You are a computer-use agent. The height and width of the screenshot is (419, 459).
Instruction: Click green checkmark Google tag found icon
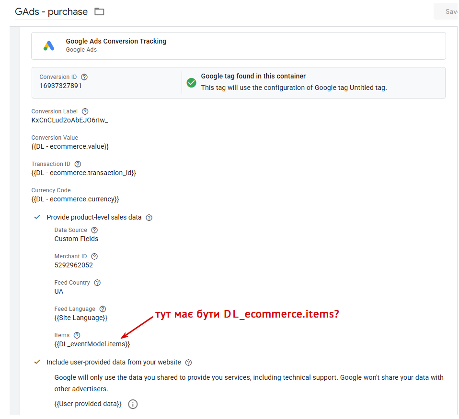pyautogui.click(x=192, y=83)
